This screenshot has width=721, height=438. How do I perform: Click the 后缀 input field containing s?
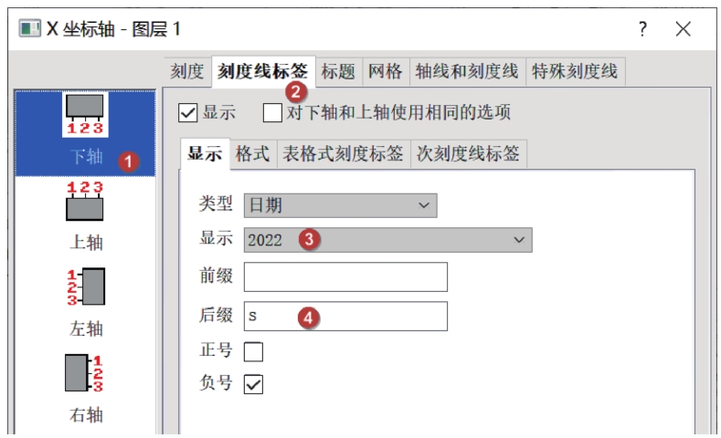tap(345, 316)
